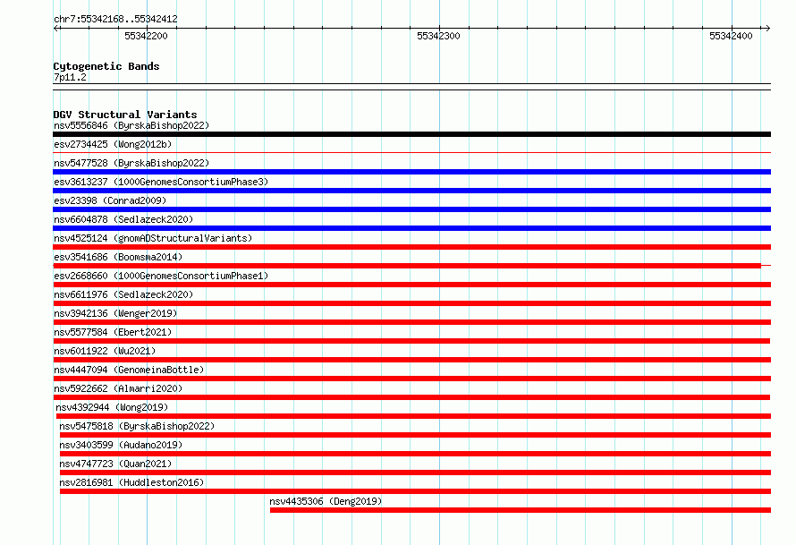This screenshot has height=545, width=796.
Task: Click the nsv4747723 (Quan2021) label
Action: (115, 464)
